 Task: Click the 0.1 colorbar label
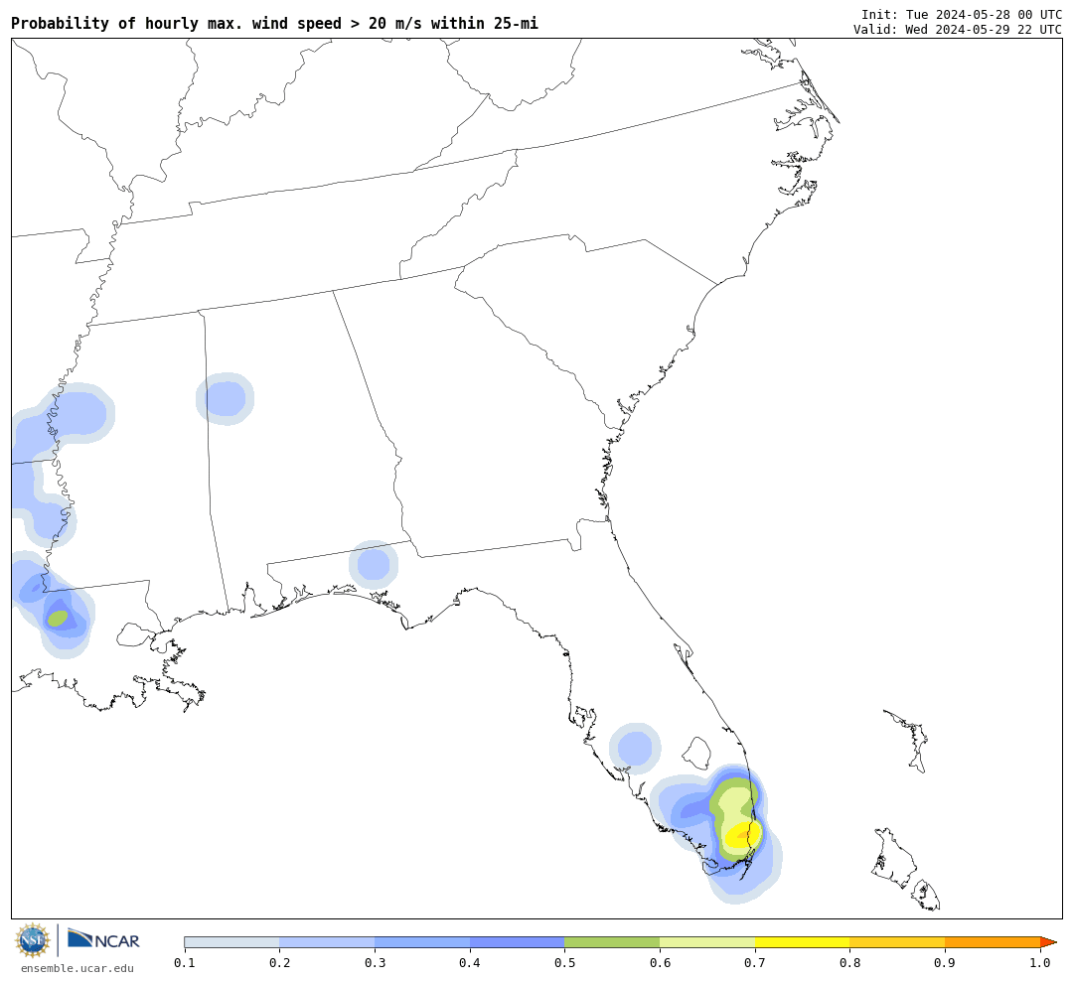(x=184, y=963)
